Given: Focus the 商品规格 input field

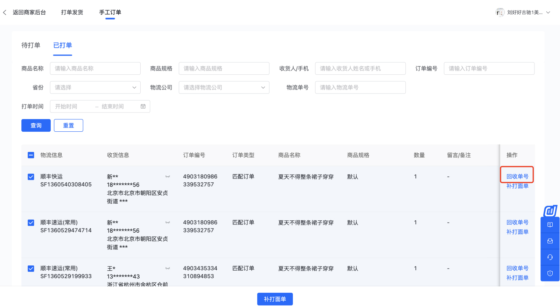Looking at the screenshot, I should click(x=224, y=68).
